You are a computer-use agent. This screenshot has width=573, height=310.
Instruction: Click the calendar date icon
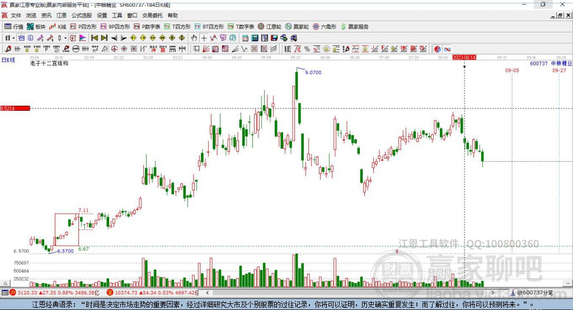tap(245, 38)
